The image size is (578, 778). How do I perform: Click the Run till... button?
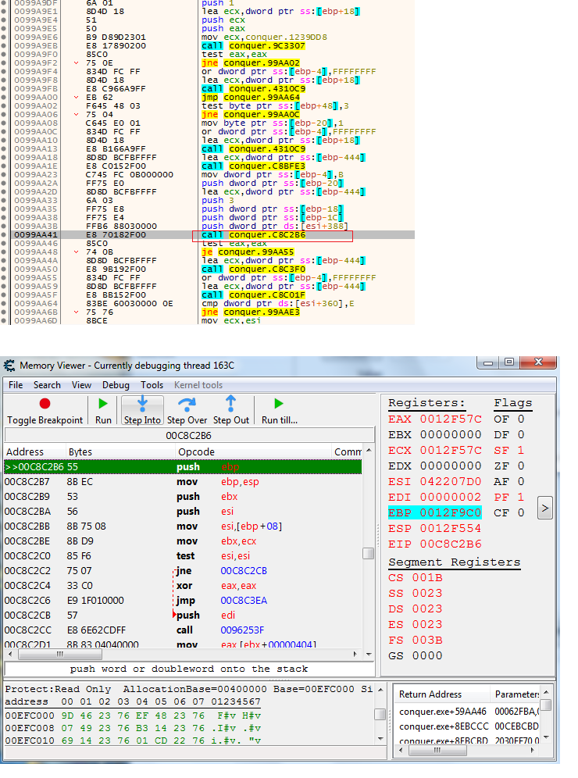click(280, 411)
